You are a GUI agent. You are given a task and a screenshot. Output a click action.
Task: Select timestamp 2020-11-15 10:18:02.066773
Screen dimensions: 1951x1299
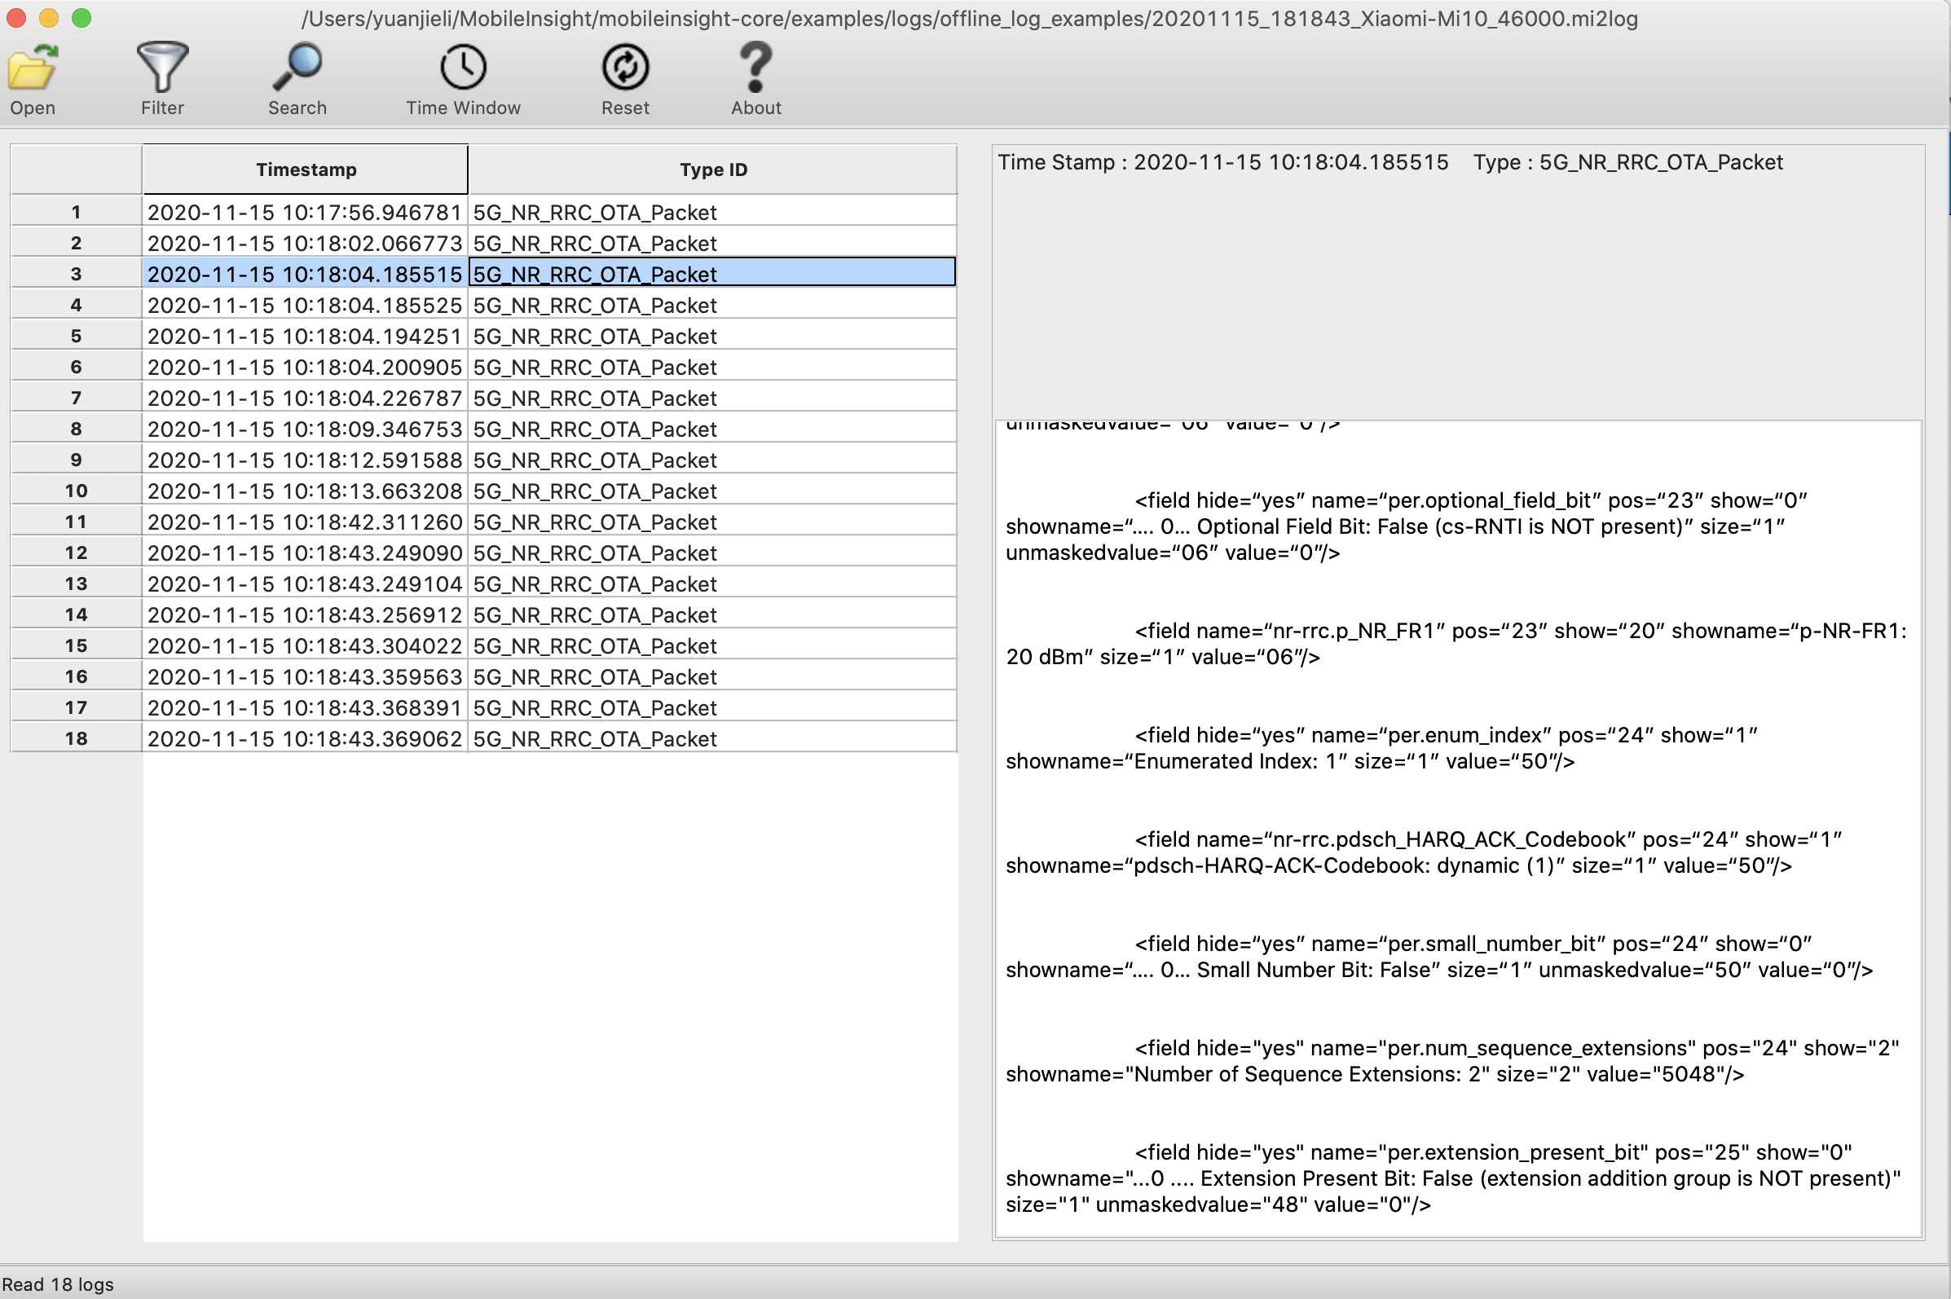coord(305,243)
